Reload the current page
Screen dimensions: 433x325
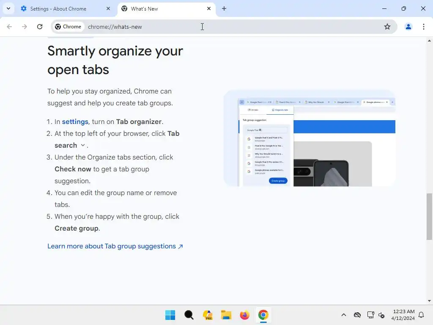40,27
